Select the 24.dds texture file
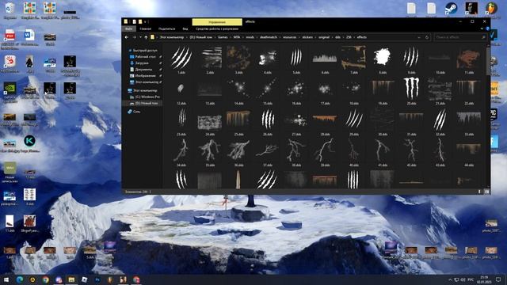Image resolution: width=507 pixels, height=285 pixels. click(210, 123)
